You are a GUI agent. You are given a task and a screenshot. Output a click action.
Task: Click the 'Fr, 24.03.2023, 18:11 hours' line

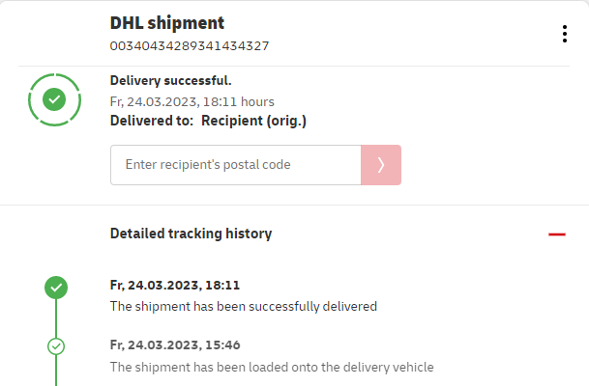coord(192,101)
